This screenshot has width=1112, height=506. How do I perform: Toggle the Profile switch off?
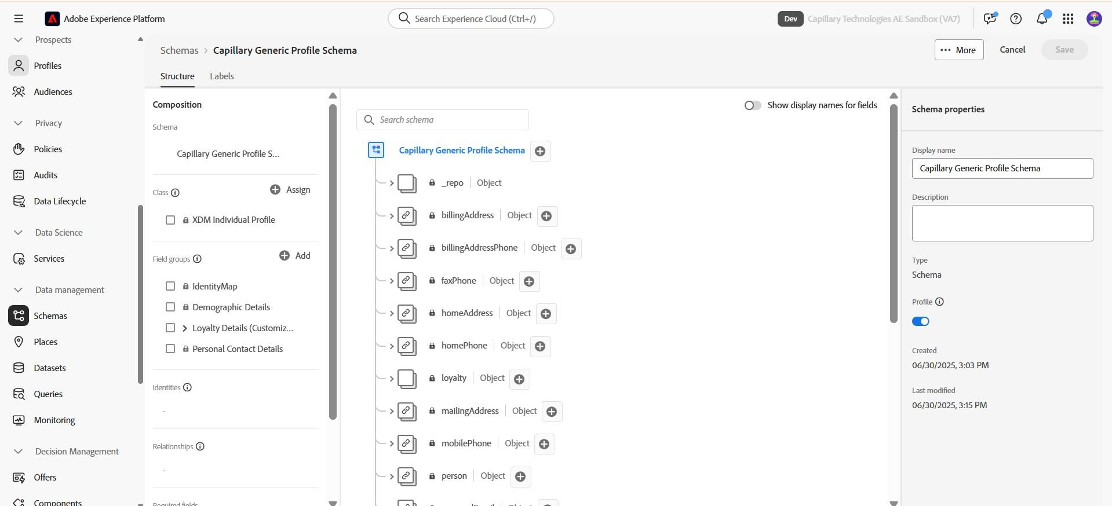920,321
